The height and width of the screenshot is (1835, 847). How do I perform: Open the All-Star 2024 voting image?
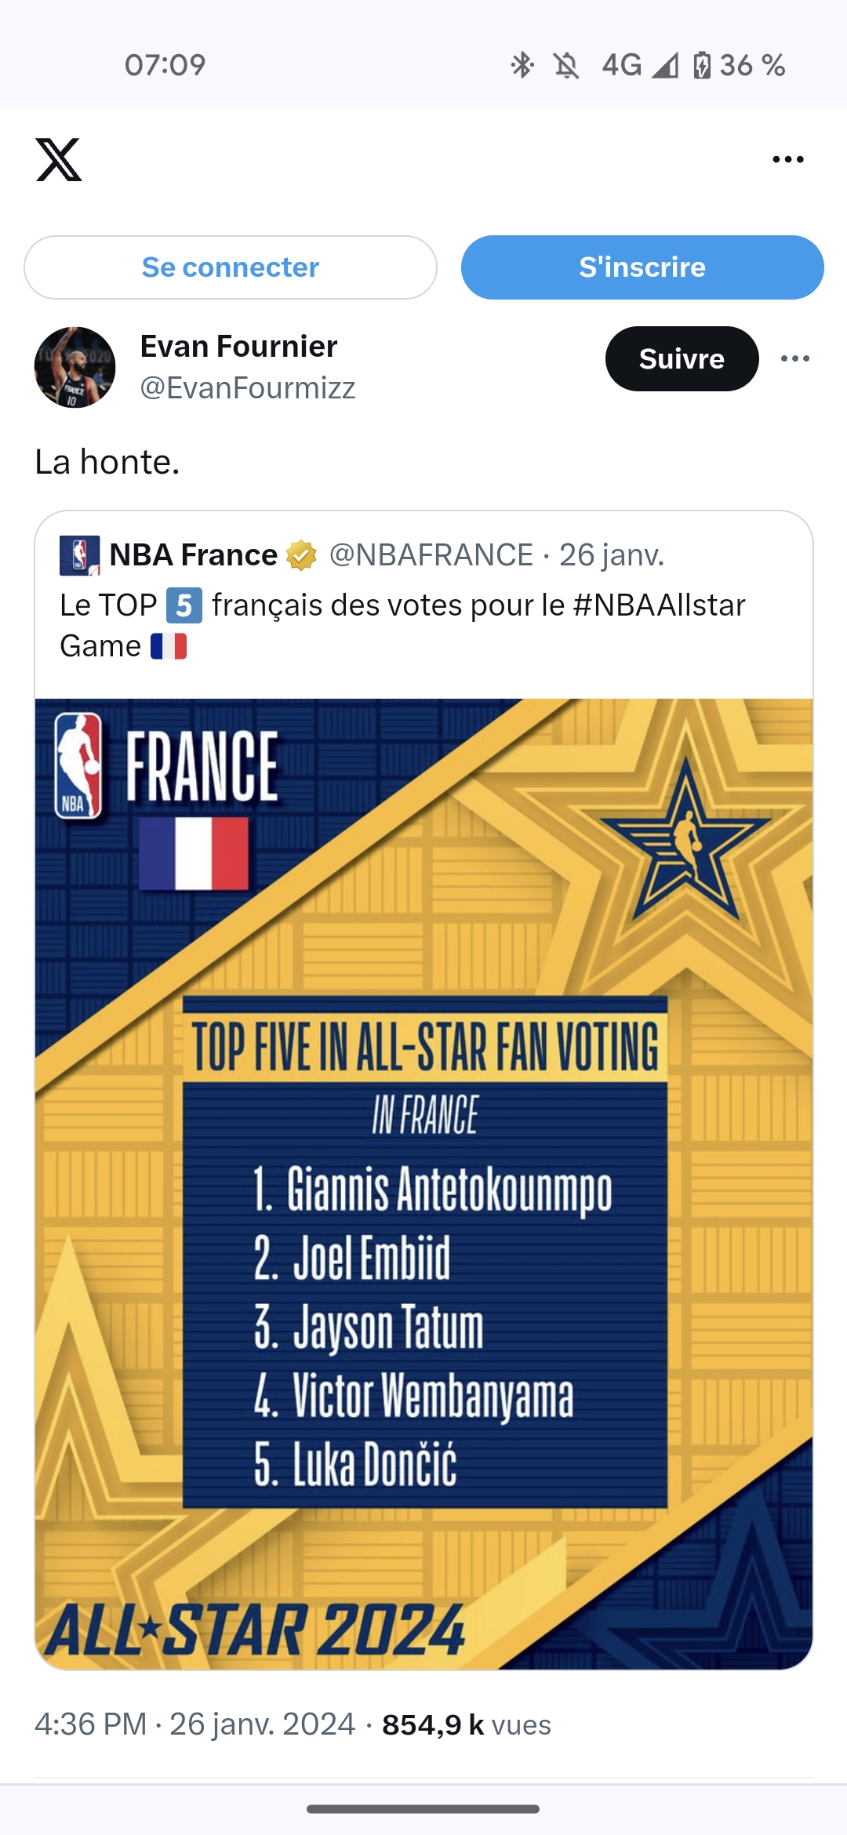coord(423,1184)
